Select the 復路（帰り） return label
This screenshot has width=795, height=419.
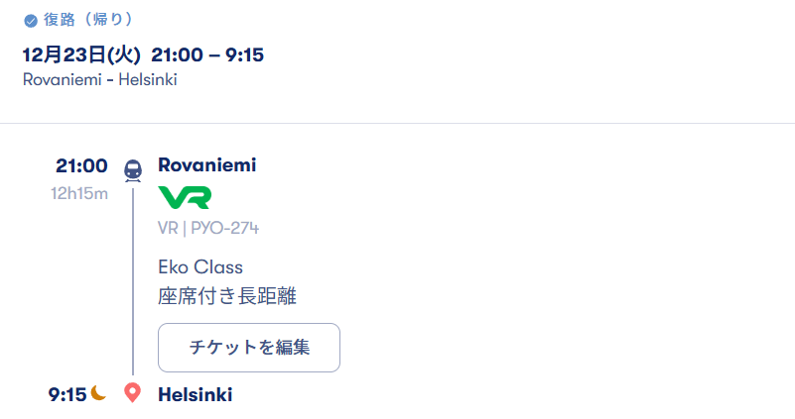pos(87,20)
